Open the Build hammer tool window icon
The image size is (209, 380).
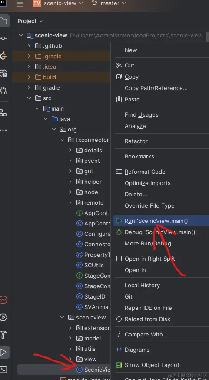[x=3, y=335]
